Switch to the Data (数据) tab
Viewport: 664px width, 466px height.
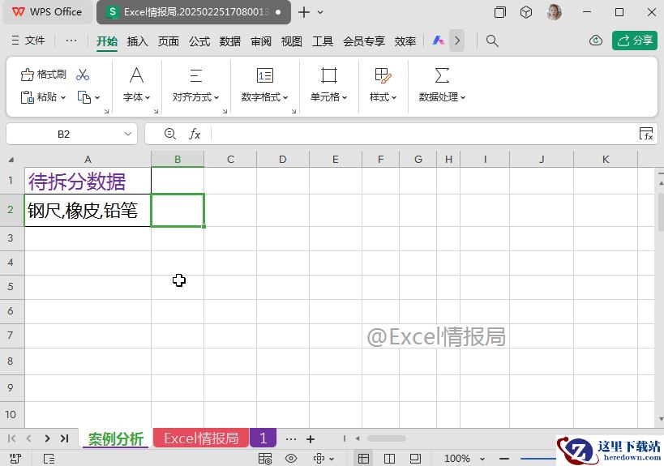click(230, 41)
